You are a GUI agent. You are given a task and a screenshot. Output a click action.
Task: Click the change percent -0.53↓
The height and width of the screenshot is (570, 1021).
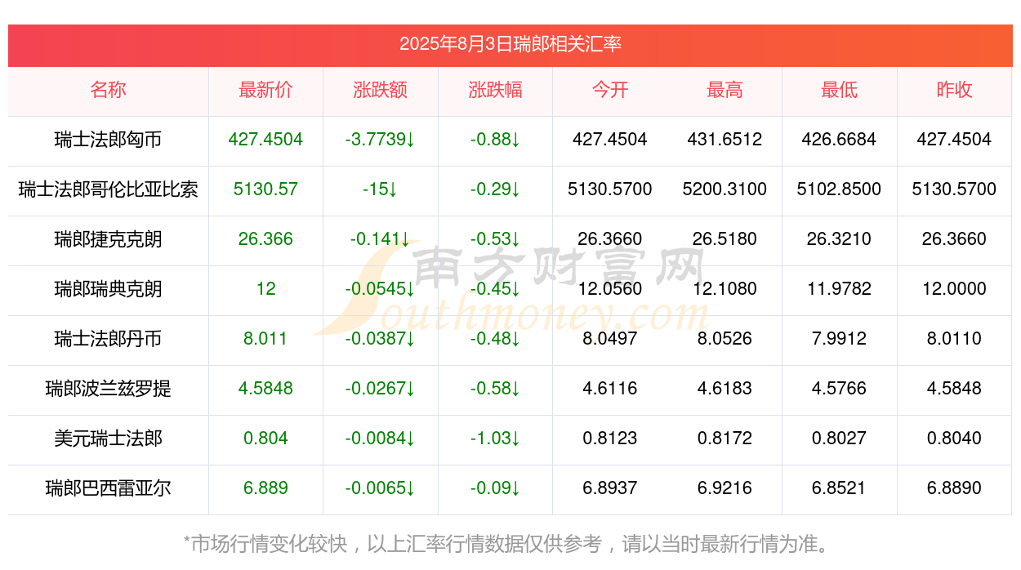pos(495,239)
